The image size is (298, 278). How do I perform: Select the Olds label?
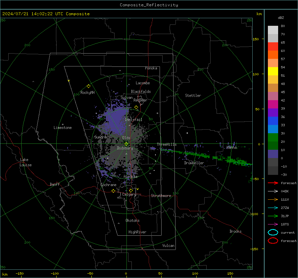[x=126, y=138]
